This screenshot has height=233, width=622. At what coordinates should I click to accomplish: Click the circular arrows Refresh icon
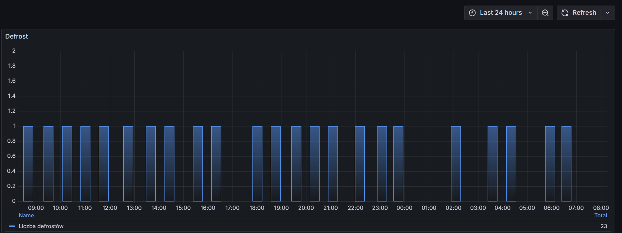[565, 13]
